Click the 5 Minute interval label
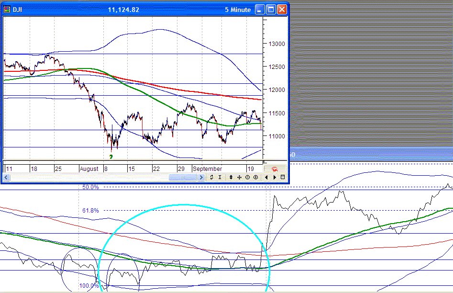This screenshot has width=453, height=293. [x=238, y=10]
